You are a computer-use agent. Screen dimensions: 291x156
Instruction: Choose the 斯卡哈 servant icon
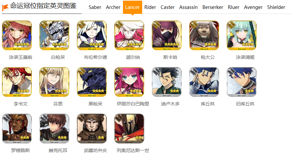(x=167, y=35)
